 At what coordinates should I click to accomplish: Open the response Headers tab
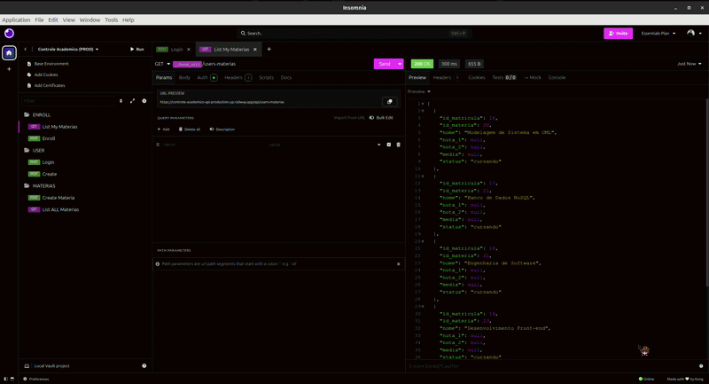(x=447, y=77)
